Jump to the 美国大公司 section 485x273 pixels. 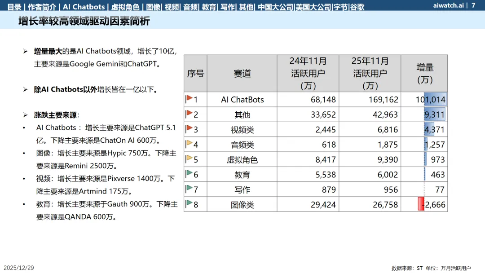click(x=313, y=7)
